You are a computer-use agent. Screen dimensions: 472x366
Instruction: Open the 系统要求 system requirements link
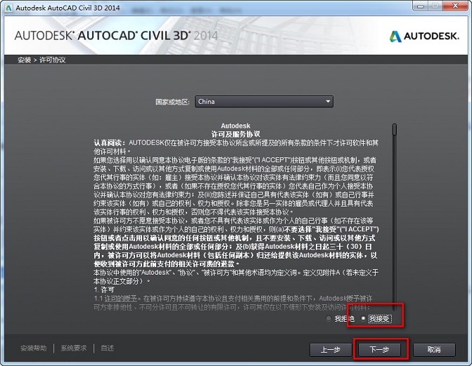pos(74,348)
